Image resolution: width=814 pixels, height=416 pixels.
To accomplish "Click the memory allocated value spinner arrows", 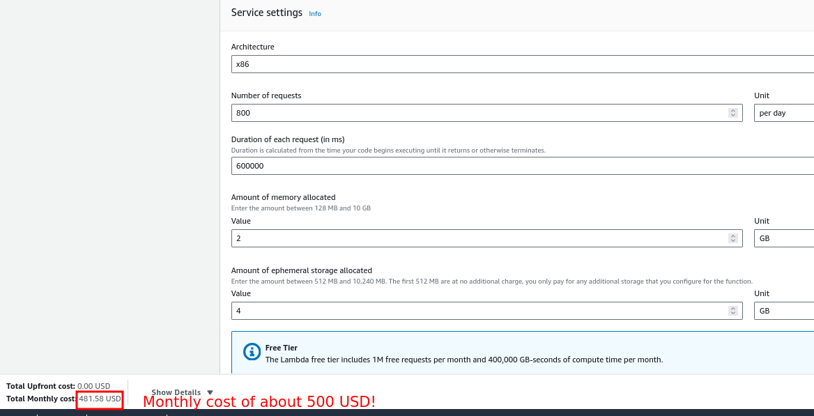I will pyautogui.click(x=732, y=238).
